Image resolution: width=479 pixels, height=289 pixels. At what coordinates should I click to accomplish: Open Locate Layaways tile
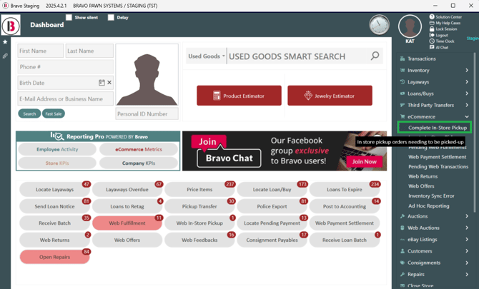click(54, 190)
